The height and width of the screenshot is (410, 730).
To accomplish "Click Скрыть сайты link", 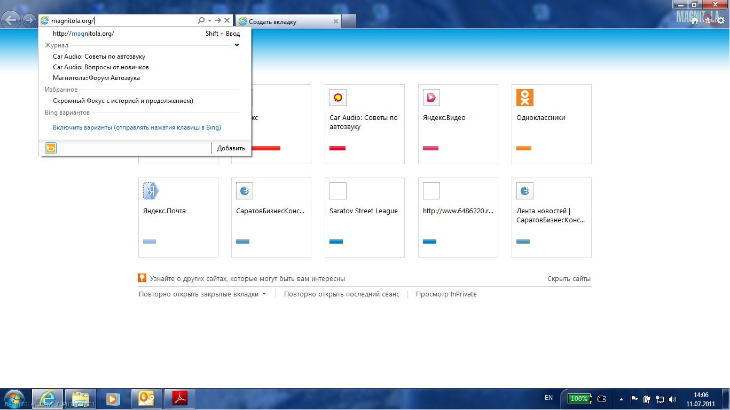I will coord(569,279).
